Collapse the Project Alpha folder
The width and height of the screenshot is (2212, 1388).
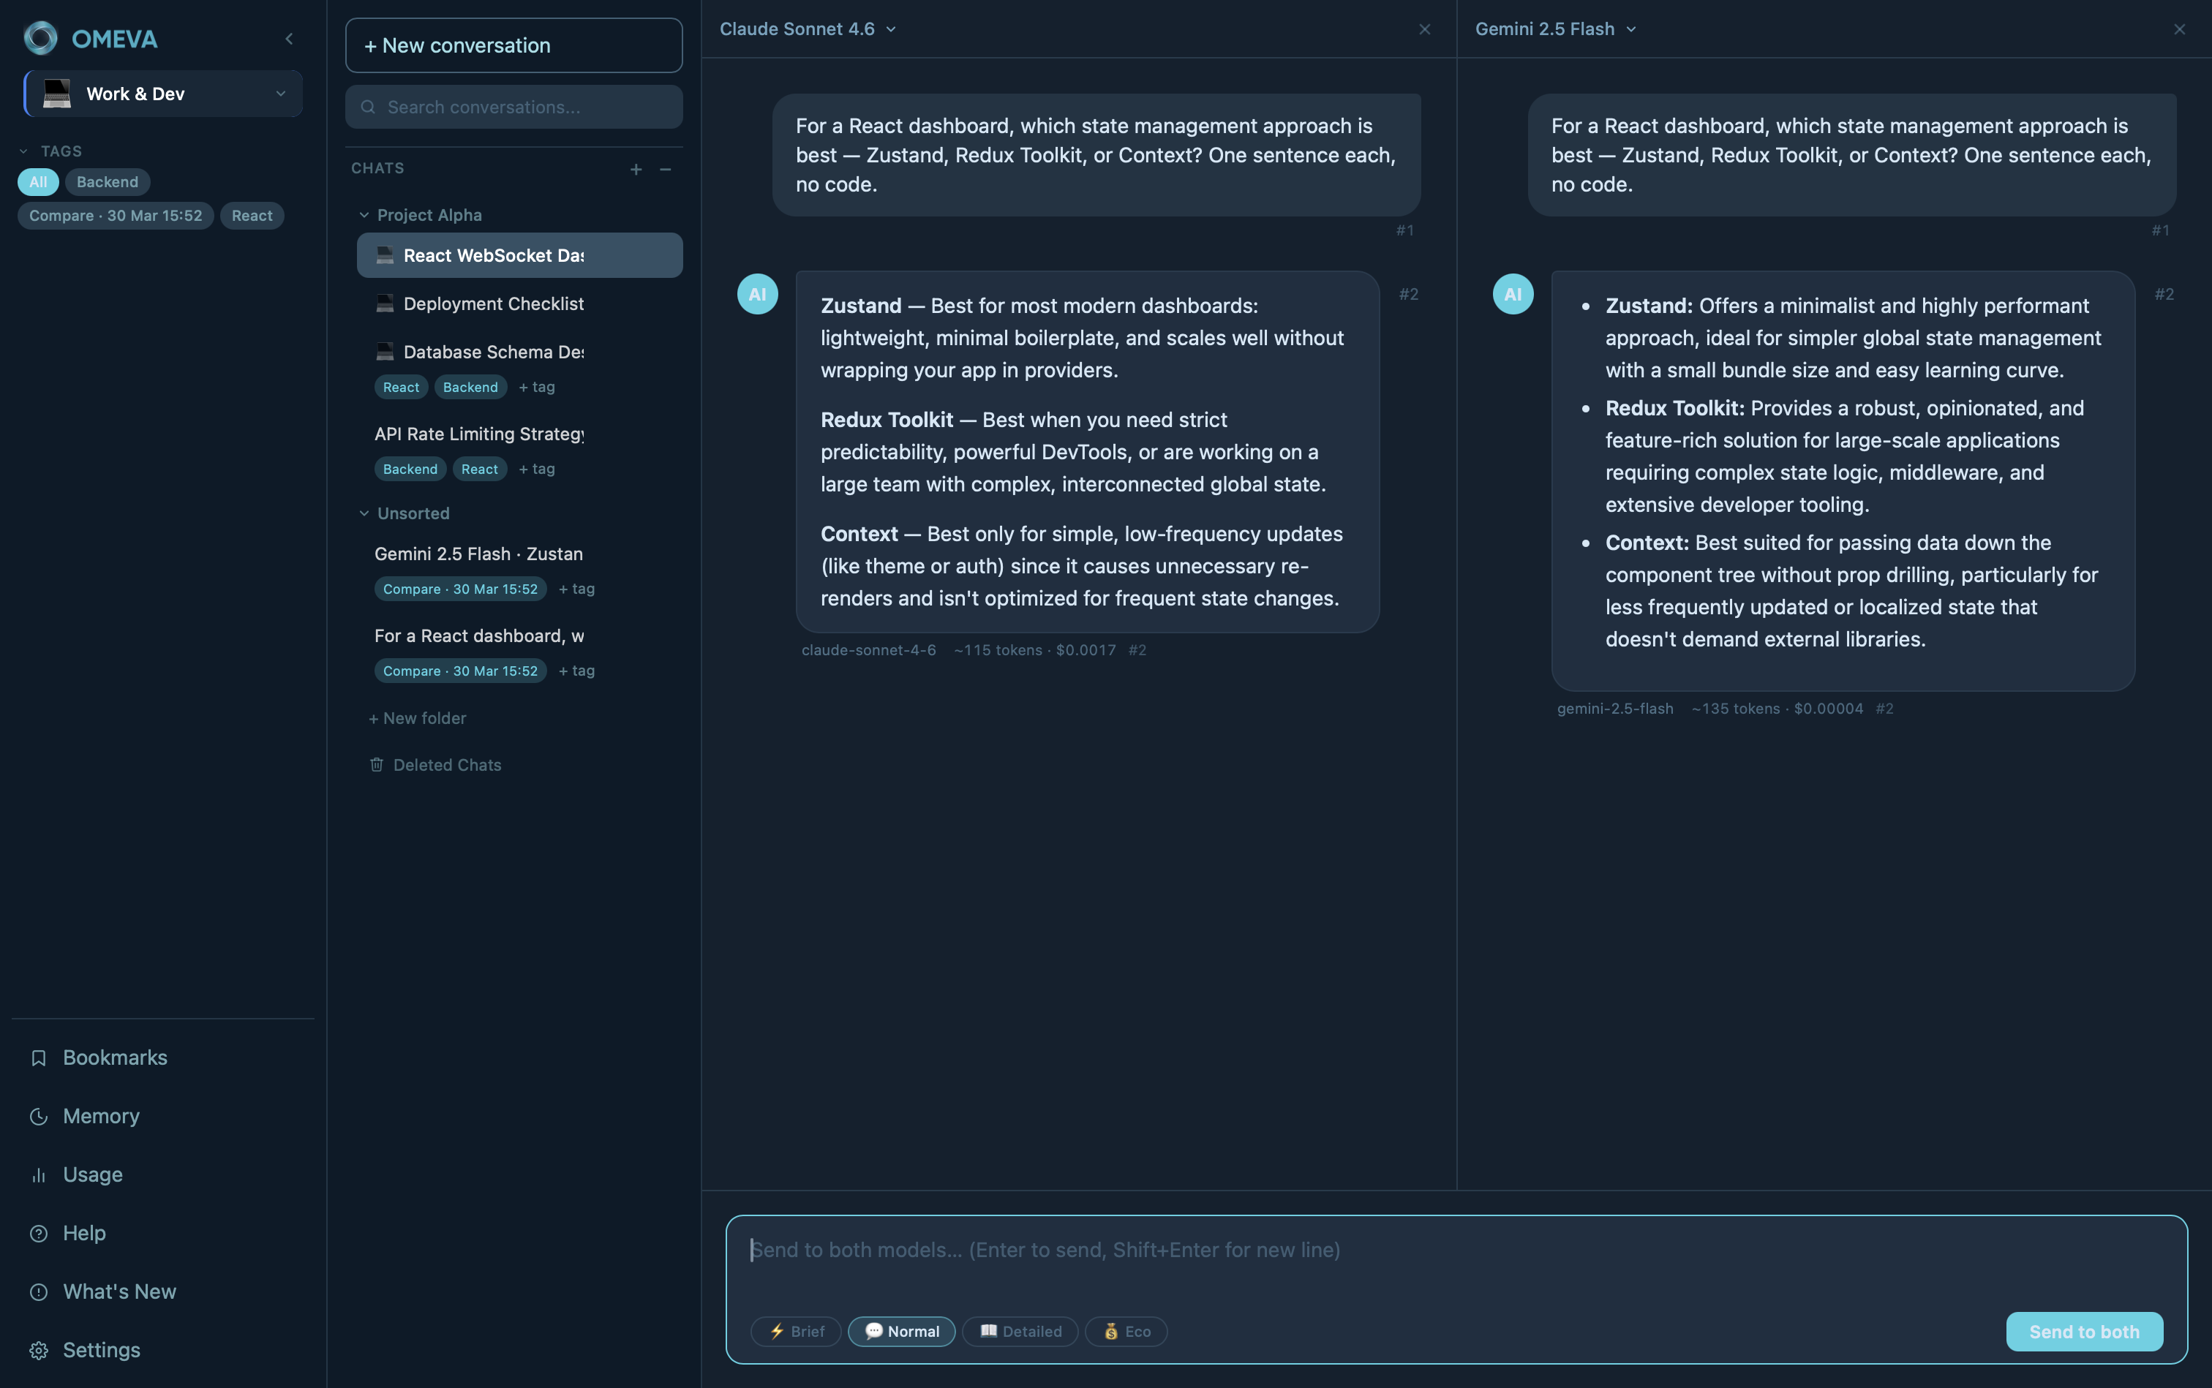(x=364, y=215)
